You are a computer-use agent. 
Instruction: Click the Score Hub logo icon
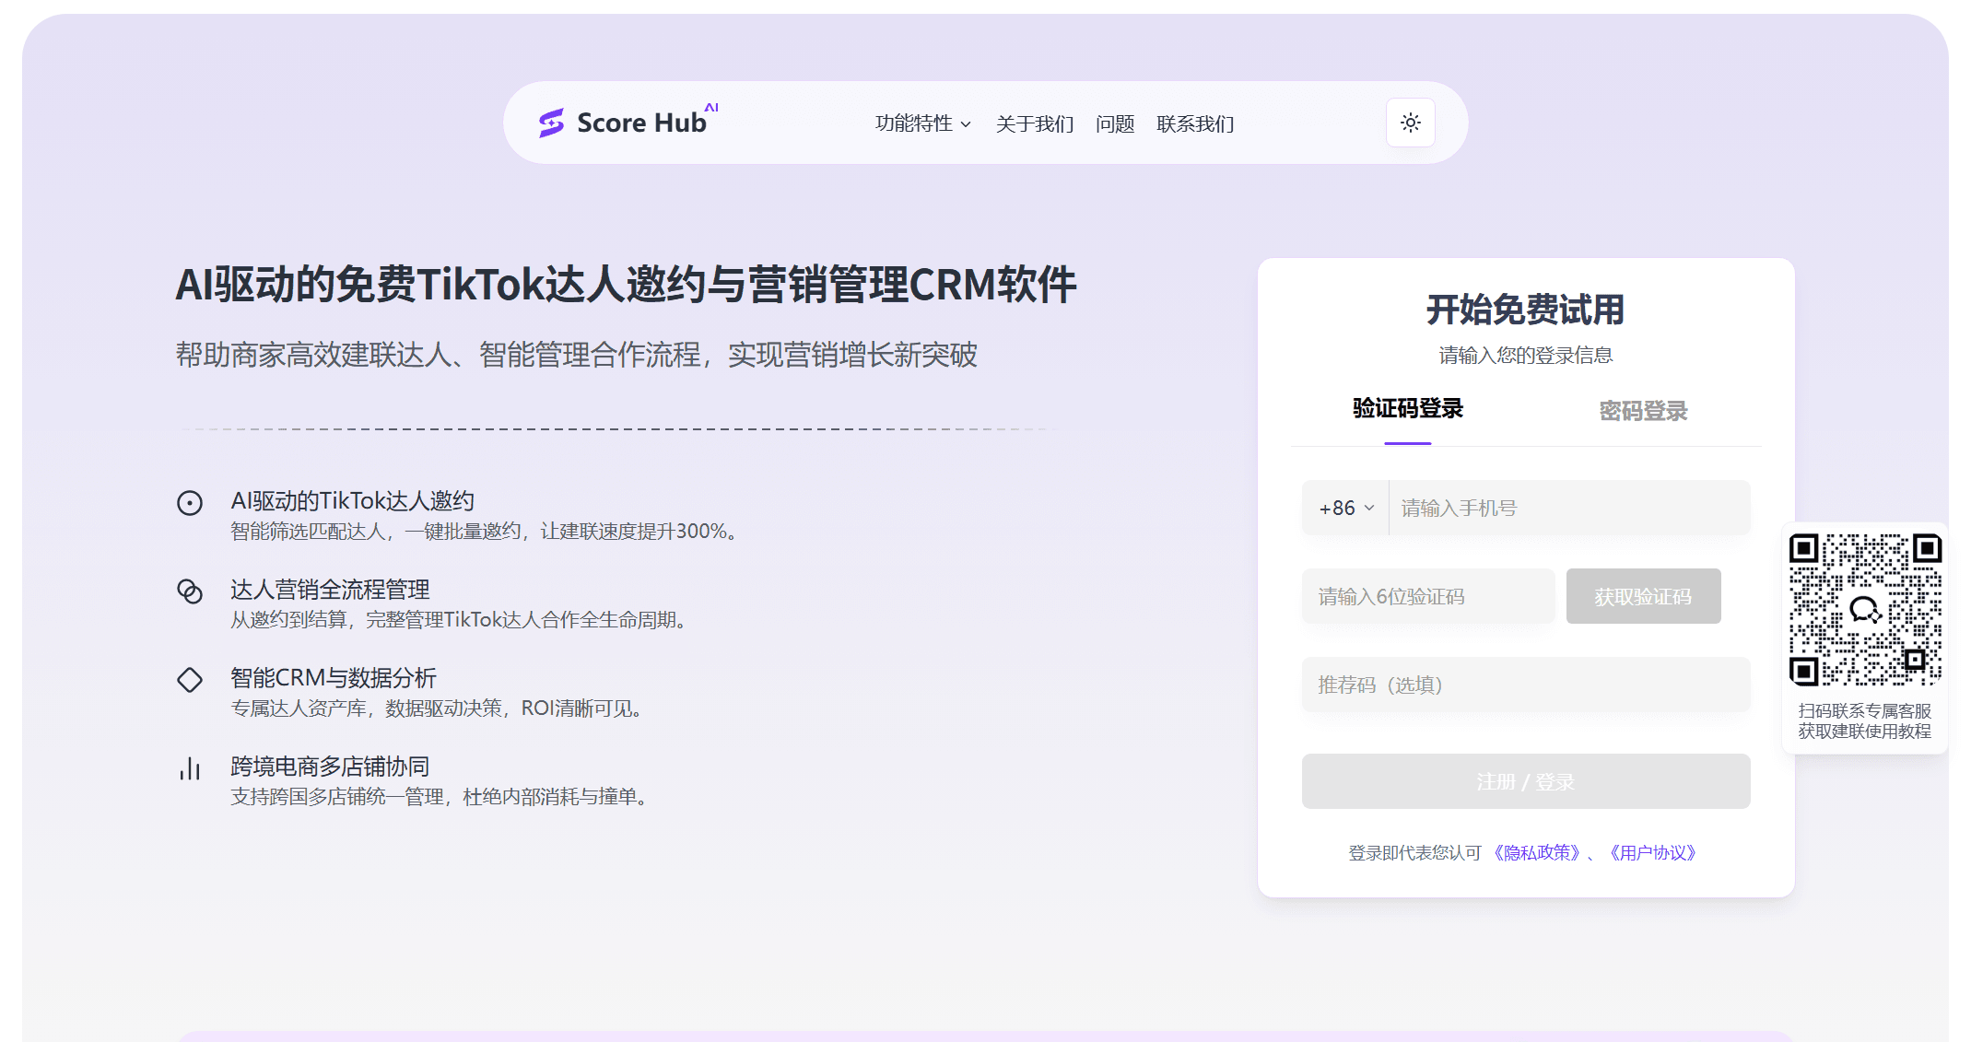coord(550,122)
